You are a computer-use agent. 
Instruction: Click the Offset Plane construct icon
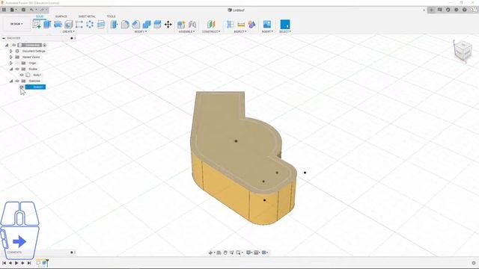211,25
